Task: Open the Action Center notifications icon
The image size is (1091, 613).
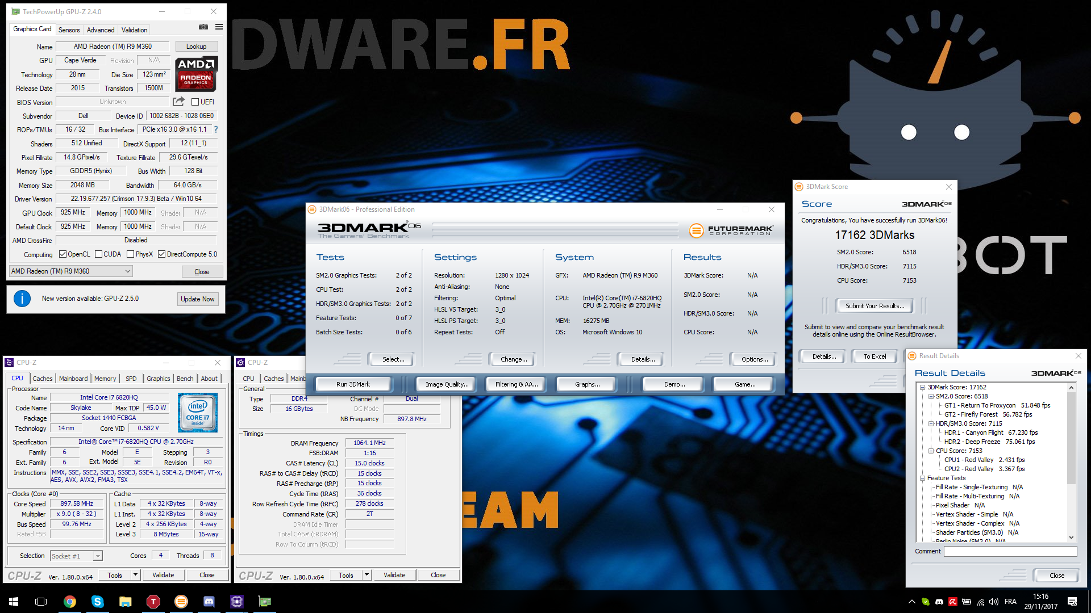Action: click(x=1072, y=602)
